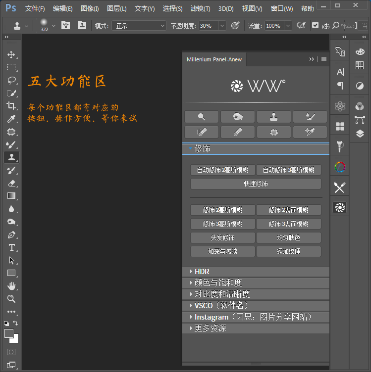This screenshot has width=371, height=372.
Task: Select the Brush tool in left toolbar
Action: [x=11, y=144]
